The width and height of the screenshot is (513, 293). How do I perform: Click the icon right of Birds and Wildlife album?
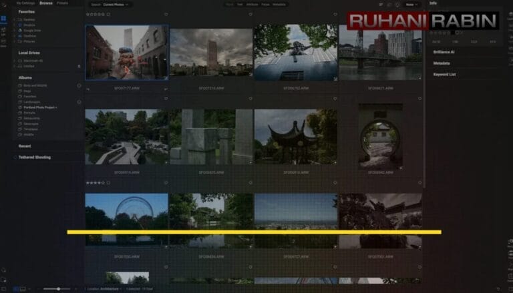[79, 85]
